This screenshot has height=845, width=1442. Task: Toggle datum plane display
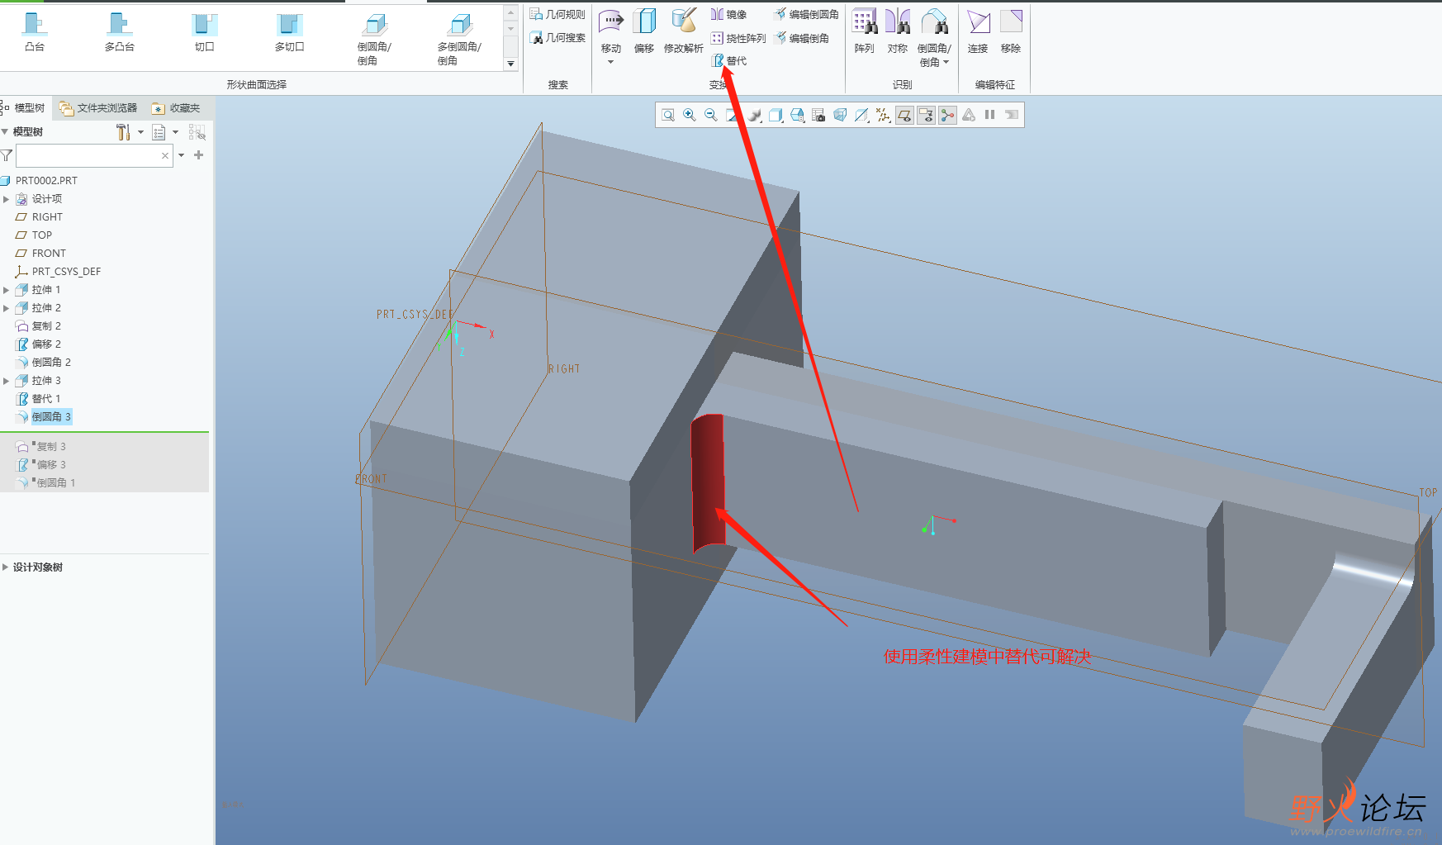click(904, 115)
